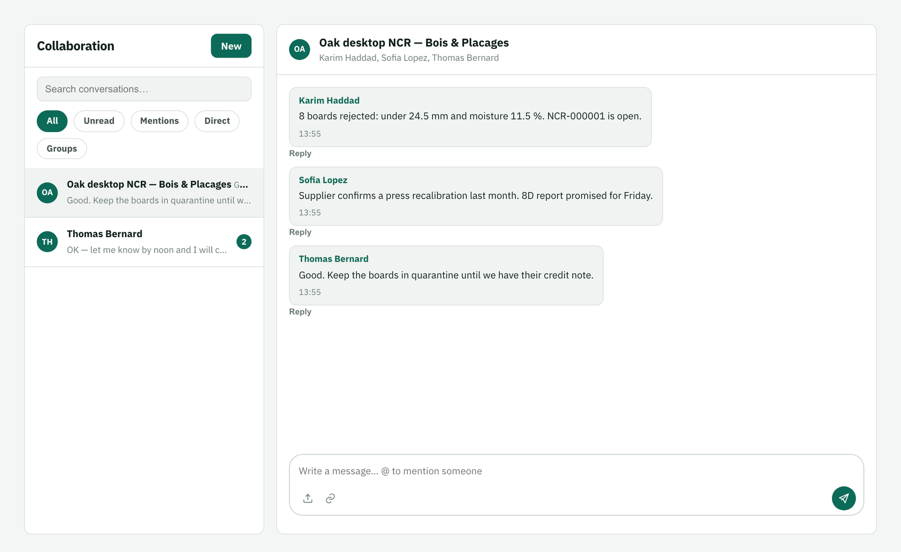The image size is (901, 552).
Task: Click the upload attachment icon
Action: [x=308, y=498]
